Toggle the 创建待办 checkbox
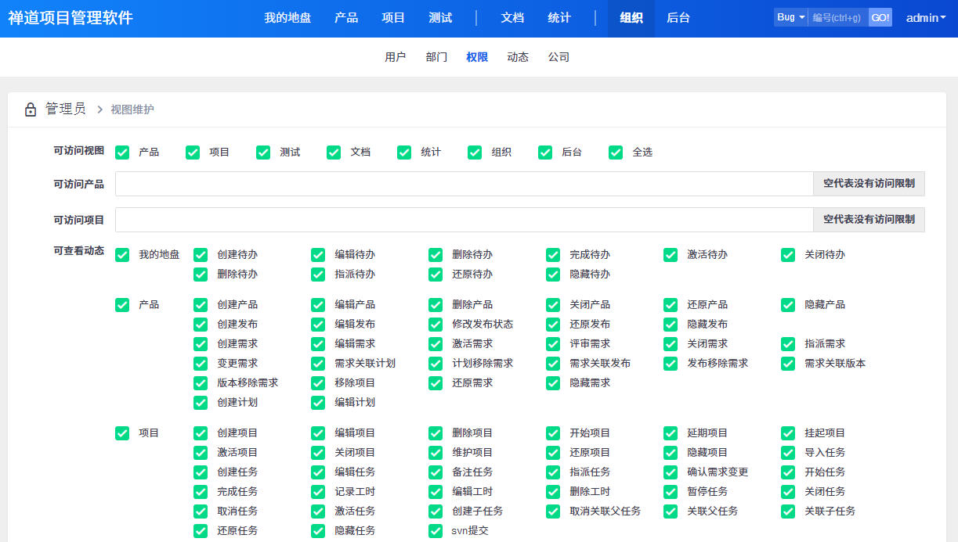 pyautogui.click(x=201, y=255)
